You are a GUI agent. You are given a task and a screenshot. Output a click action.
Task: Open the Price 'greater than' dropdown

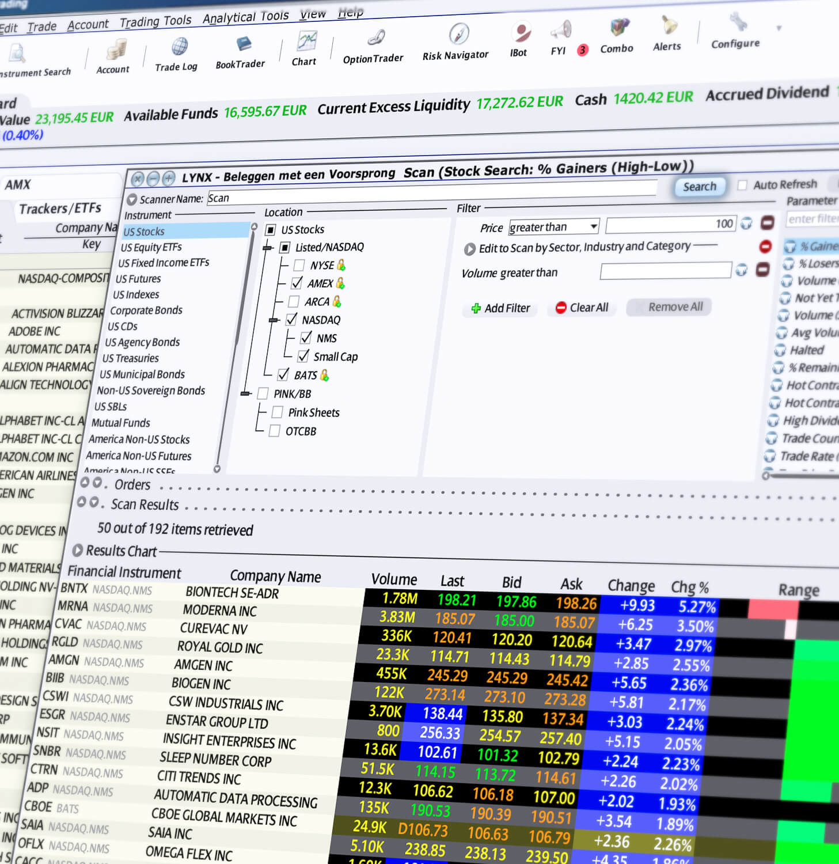tap(554, 226)
